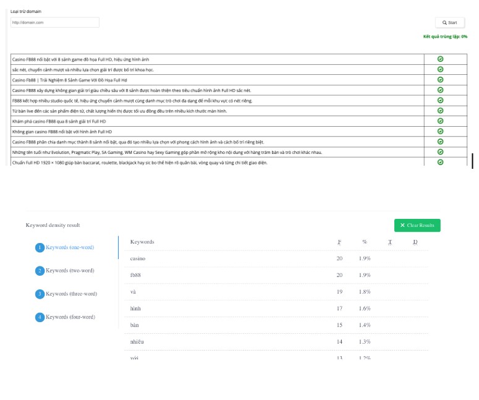Click the number 3 badge beside three-word keywords

(40, 294)
